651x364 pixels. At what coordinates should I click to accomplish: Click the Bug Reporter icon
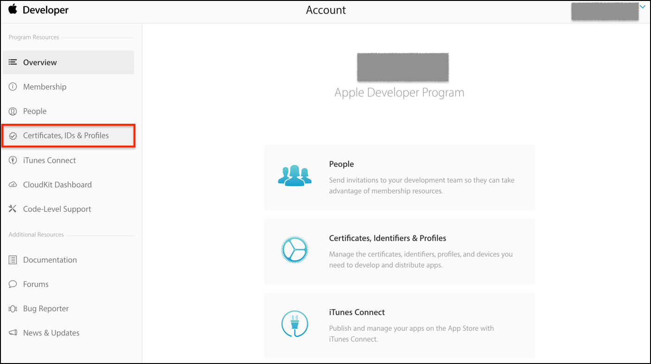tap(13, 308)
